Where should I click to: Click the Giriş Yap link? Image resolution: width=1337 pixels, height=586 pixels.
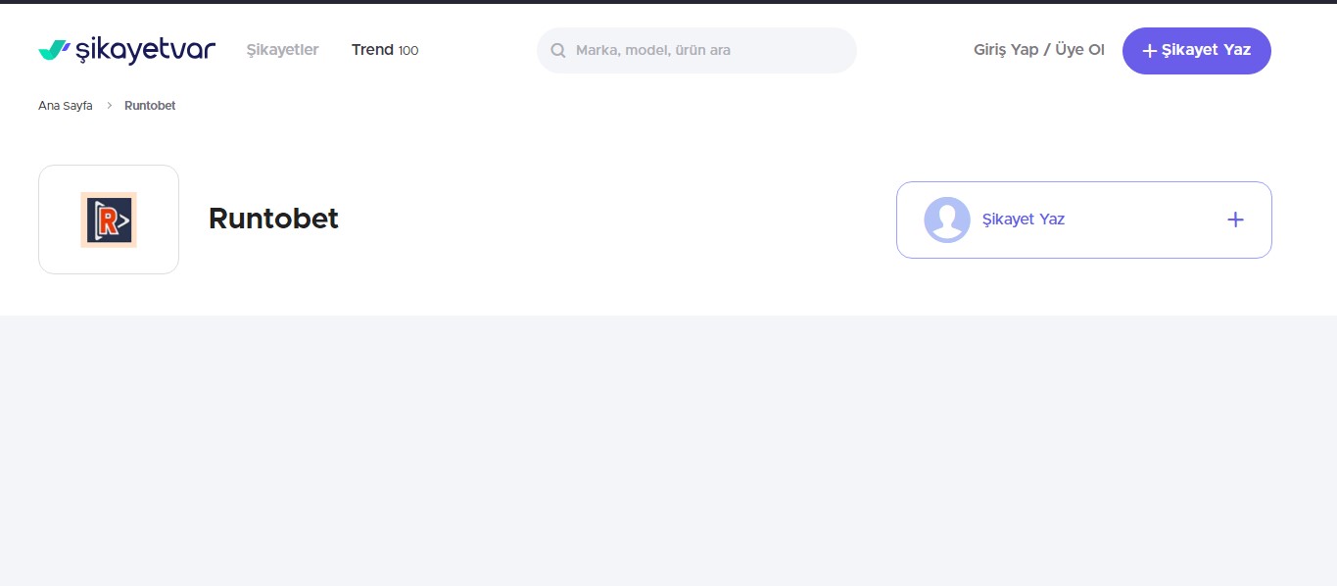tap(1006, 50)
